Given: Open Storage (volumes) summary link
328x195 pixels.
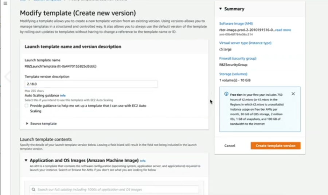Looking at the screenshot, I should [x=233, y=74].
